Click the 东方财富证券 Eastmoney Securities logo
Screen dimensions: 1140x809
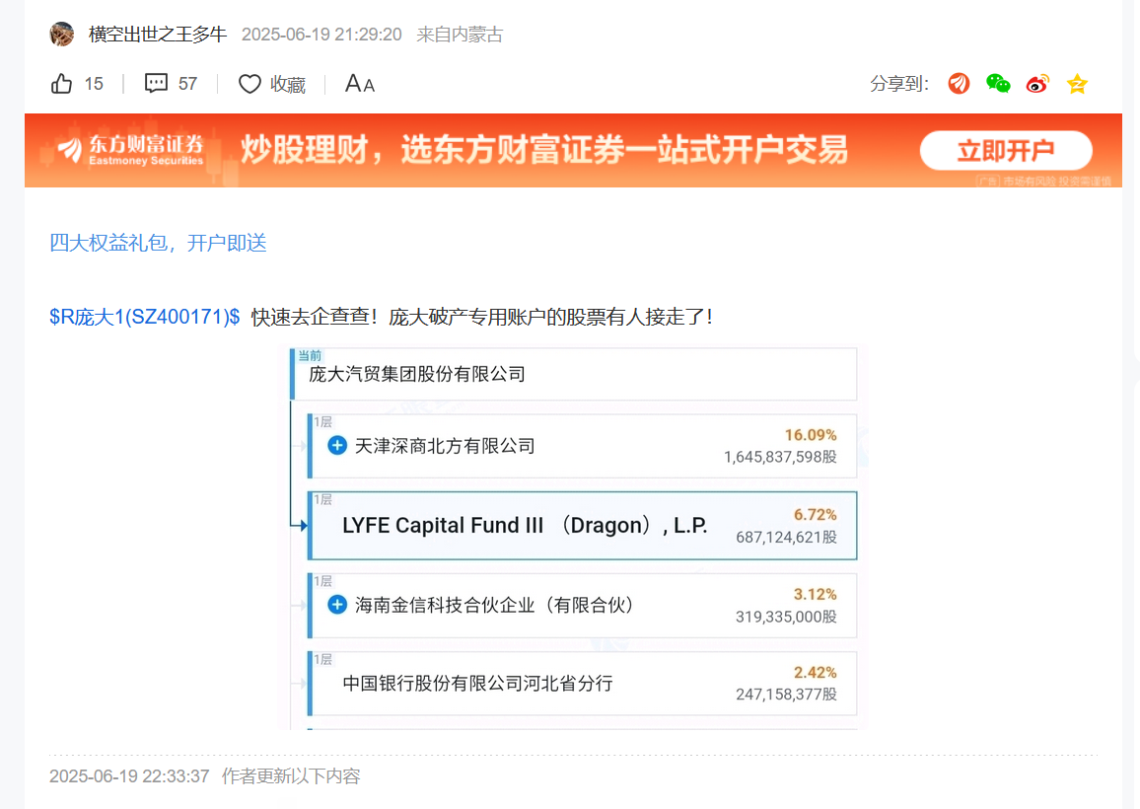tap(131, 150)
